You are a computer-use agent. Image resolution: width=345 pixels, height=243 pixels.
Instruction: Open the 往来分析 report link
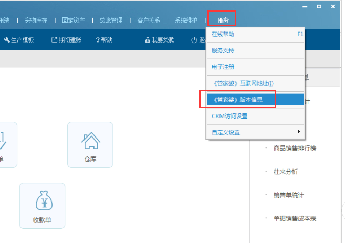click(x=286, y=172)
